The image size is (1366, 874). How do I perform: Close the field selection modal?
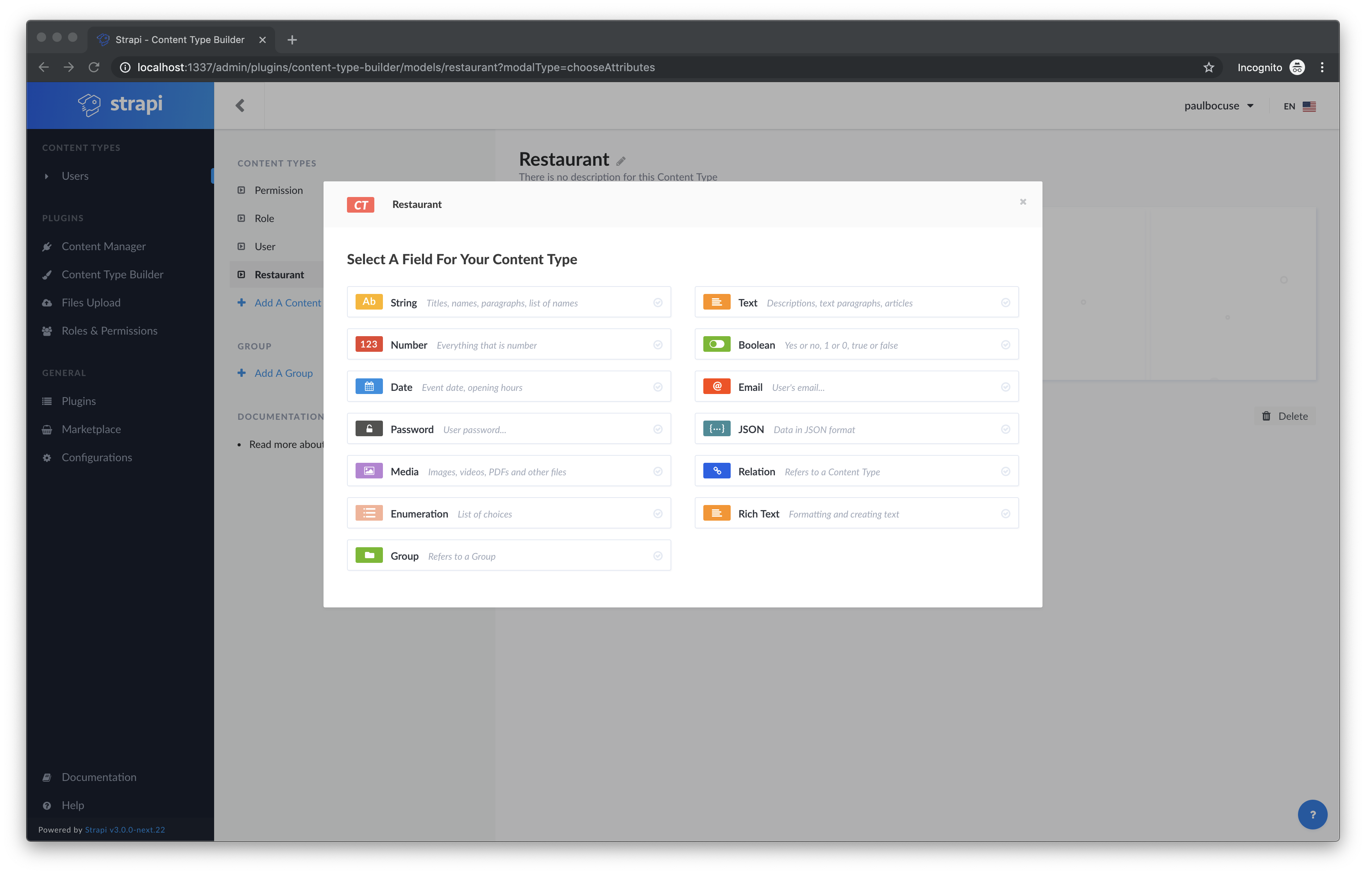point(1022,202)
